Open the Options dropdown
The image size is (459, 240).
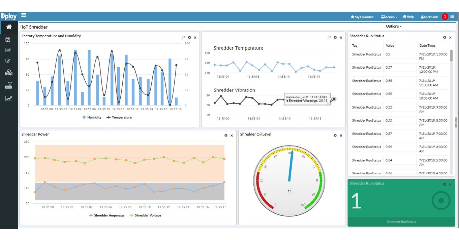tap(393, 26)
